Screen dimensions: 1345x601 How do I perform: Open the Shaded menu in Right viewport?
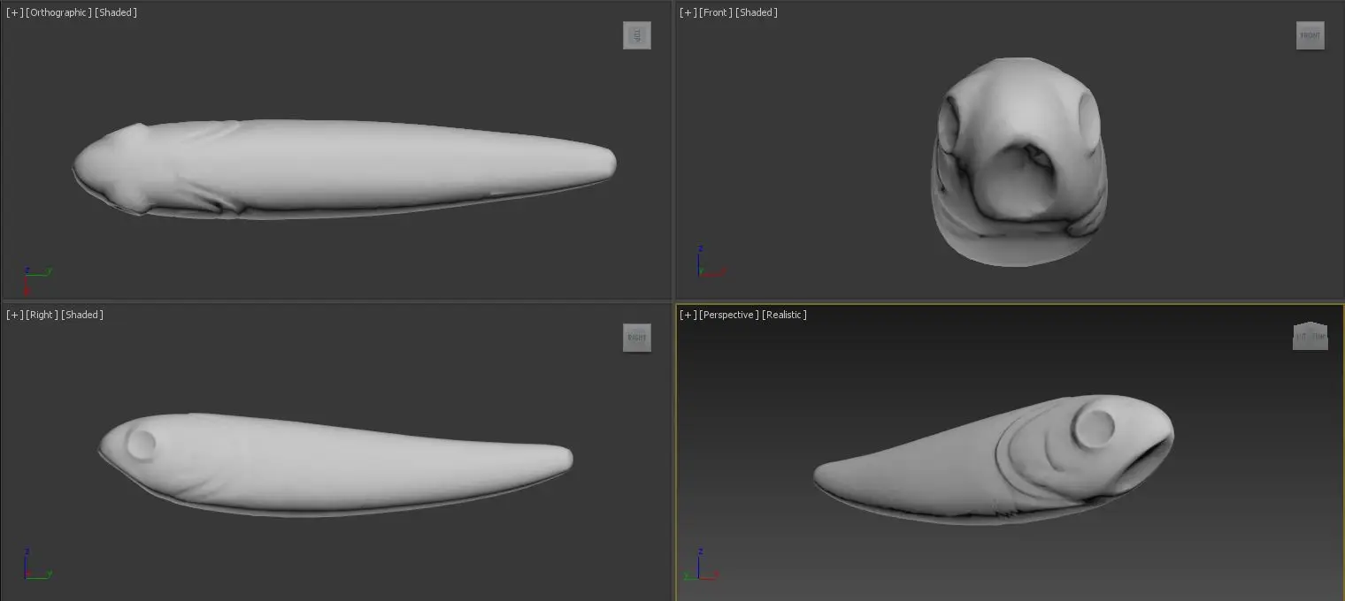[x=83, y=315]
